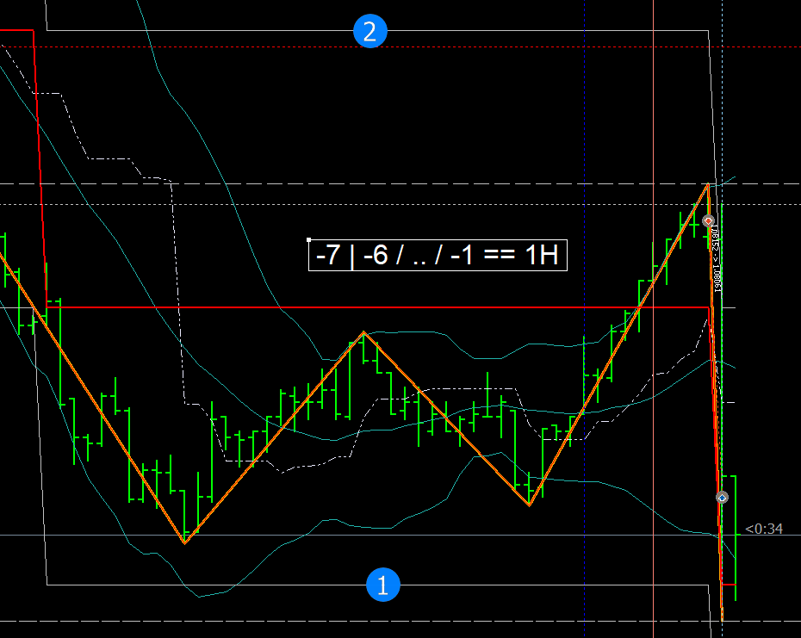The height and width of the screenshot is (638, 801).
Task: Click the <0:34 candle countdown timer
Action: [764, 529]
